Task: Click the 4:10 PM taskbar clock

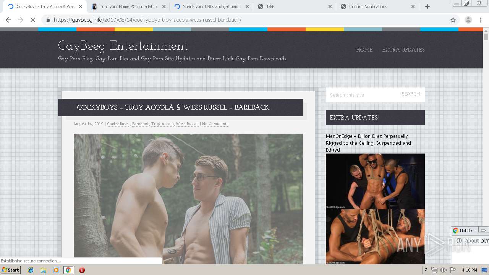Action: click(470, 270)
